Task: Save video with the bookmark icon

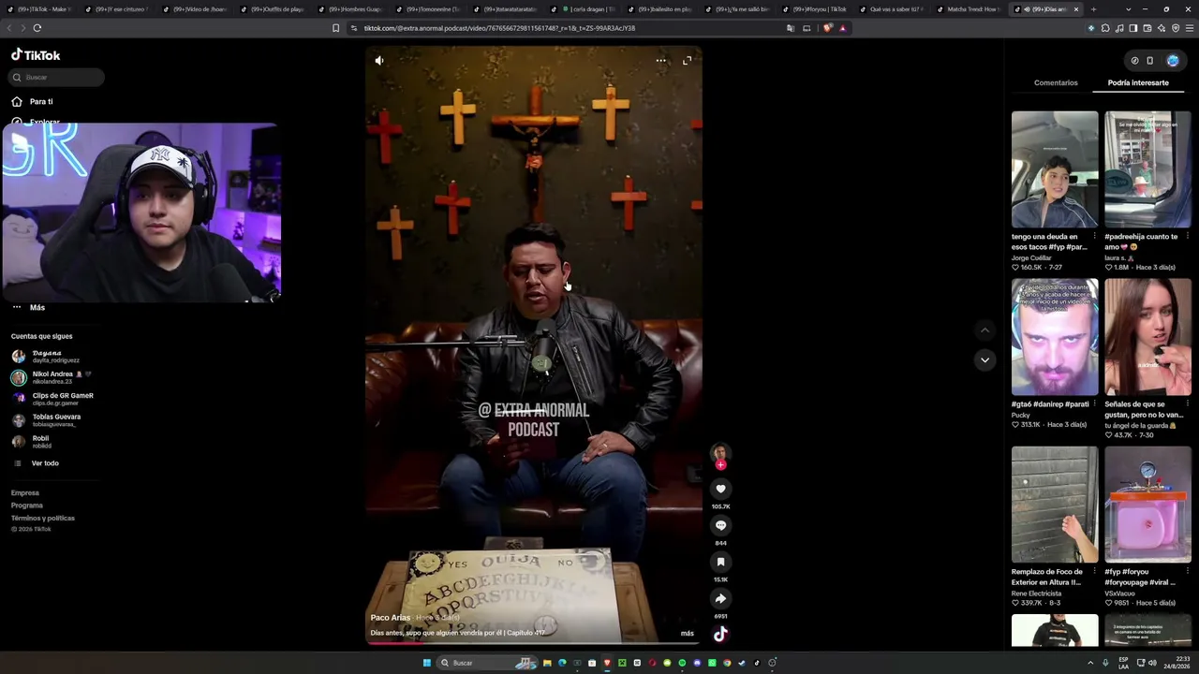Action: [720, 562]
